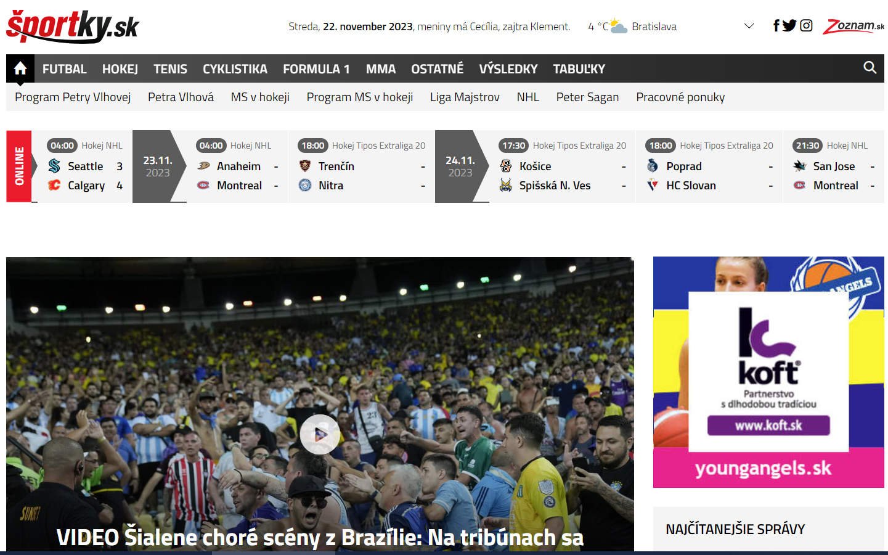The image size is (888, 555).
Task: Select the 24.11. 2023 date marker
Action: [460, 166]
